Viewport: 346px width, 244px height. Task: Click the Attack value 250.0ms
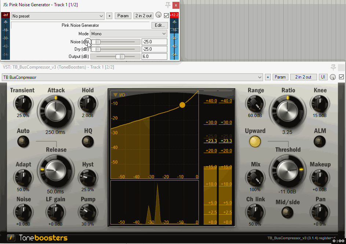(55, 132)
